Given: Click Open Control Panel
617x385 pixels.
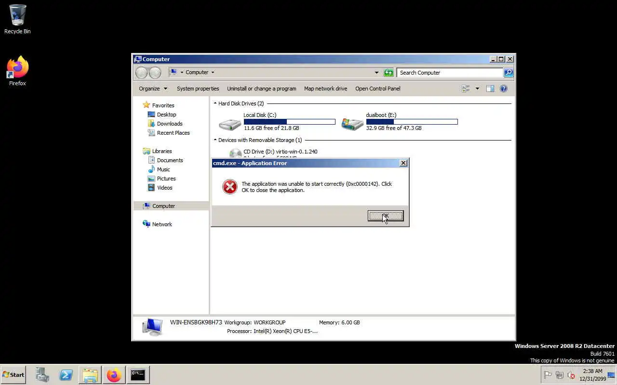Looking at the screenshot, I should point(378,89).
